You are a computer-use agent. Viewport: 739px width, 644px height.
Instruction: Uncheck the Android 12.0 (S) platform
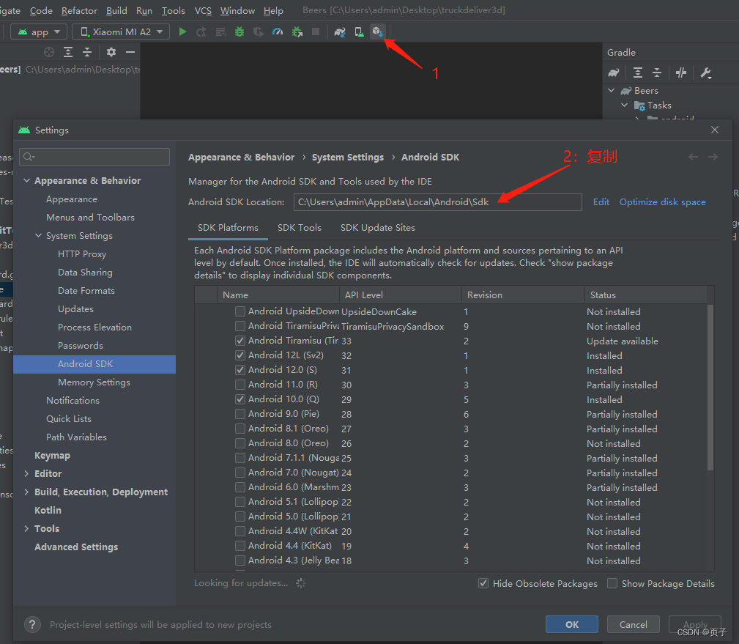click(239, 370)
